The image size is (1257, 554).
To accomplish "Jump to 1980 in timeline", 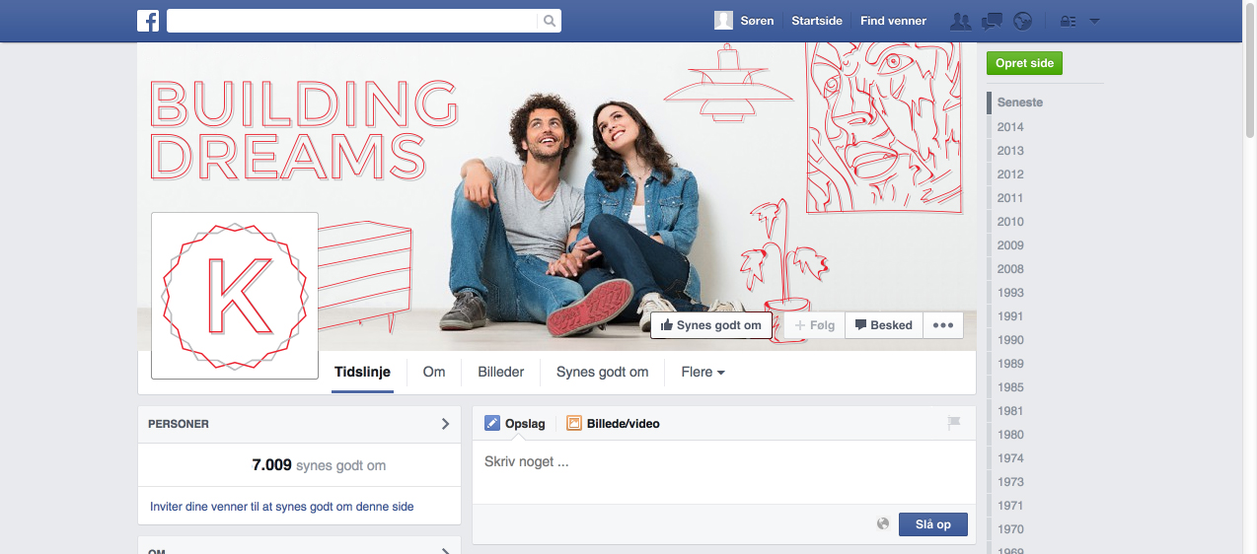I will coord(1010,435).
